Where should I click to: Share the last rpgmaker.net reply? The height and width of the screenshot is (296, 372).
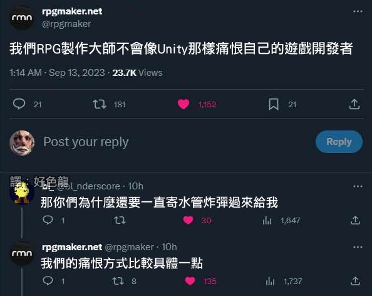click(355, 281)
